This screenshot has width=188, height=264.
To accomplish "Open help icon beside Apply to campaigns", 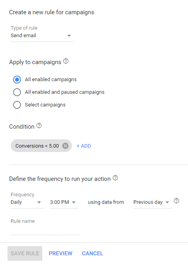I will pos(66,61).
